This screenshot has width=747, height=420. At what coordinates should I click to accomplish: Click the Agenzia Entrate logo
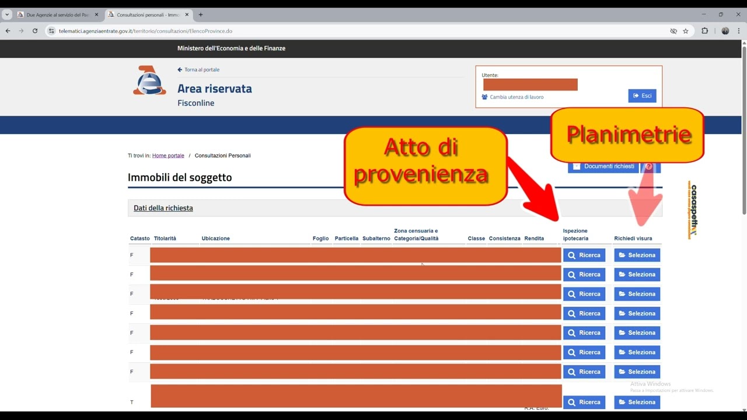click(x=149, y=80)
